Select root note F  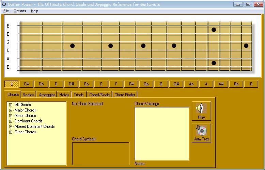(116, 84)
